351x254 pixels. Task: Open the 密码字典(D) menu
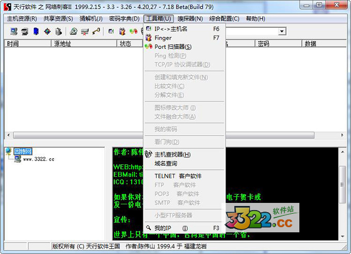[x=124, y=19]
